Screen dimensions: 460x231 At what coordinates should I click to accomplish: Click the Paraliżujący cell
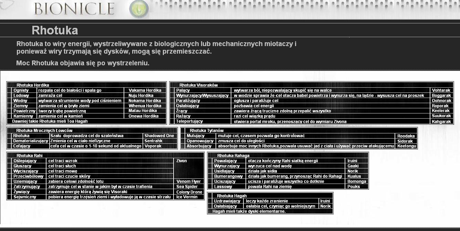point(203,101)
